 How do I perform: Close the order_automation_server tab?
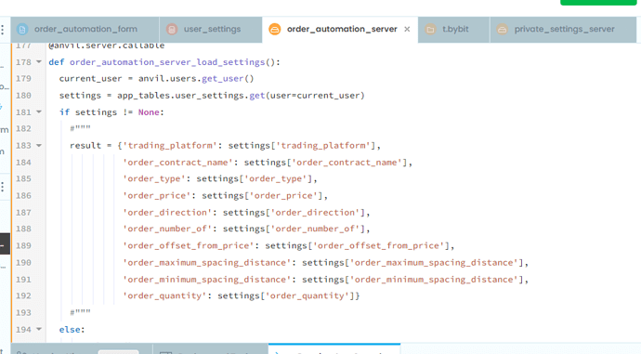[407, 30]
